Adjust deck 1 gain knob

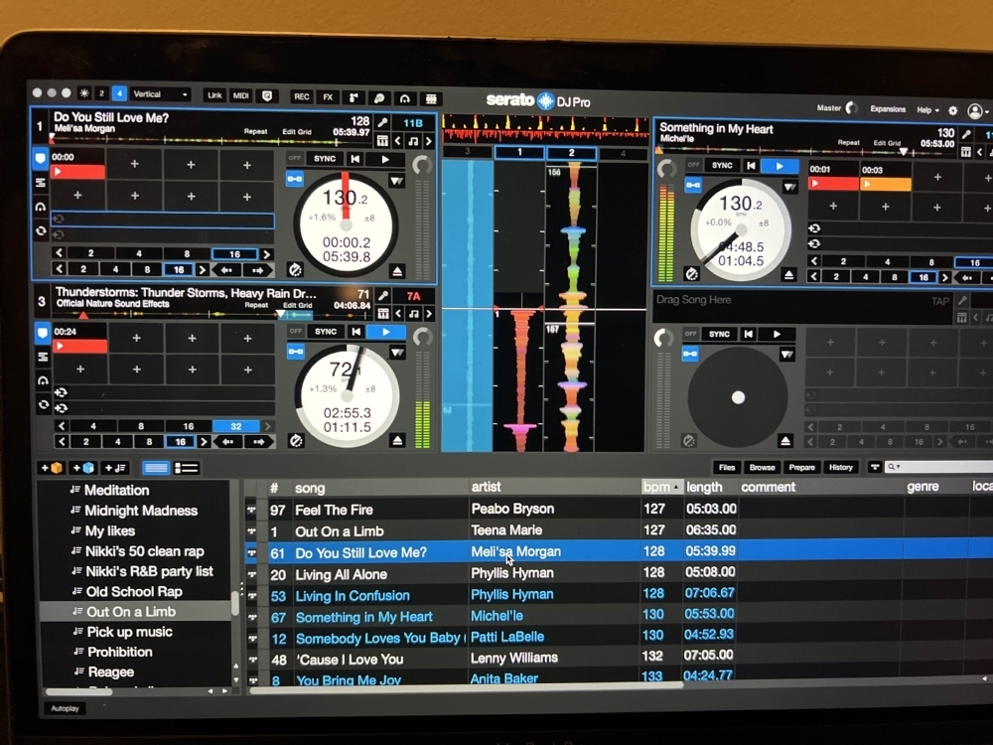tap(422, 166)
